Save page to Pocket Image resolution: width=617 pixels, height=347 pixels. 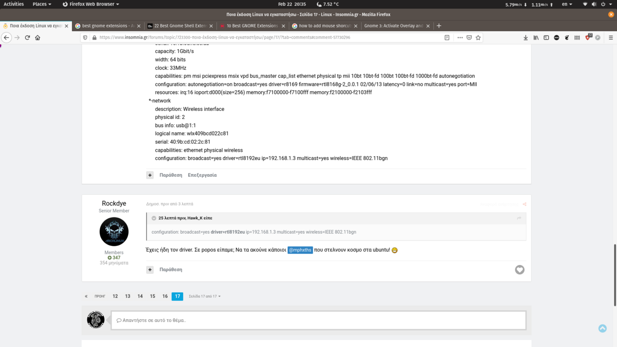pyautogui.click(x=469, y=38)
